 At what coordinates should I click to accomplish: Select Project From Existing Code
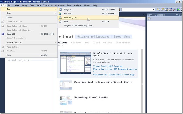point(88,25)
